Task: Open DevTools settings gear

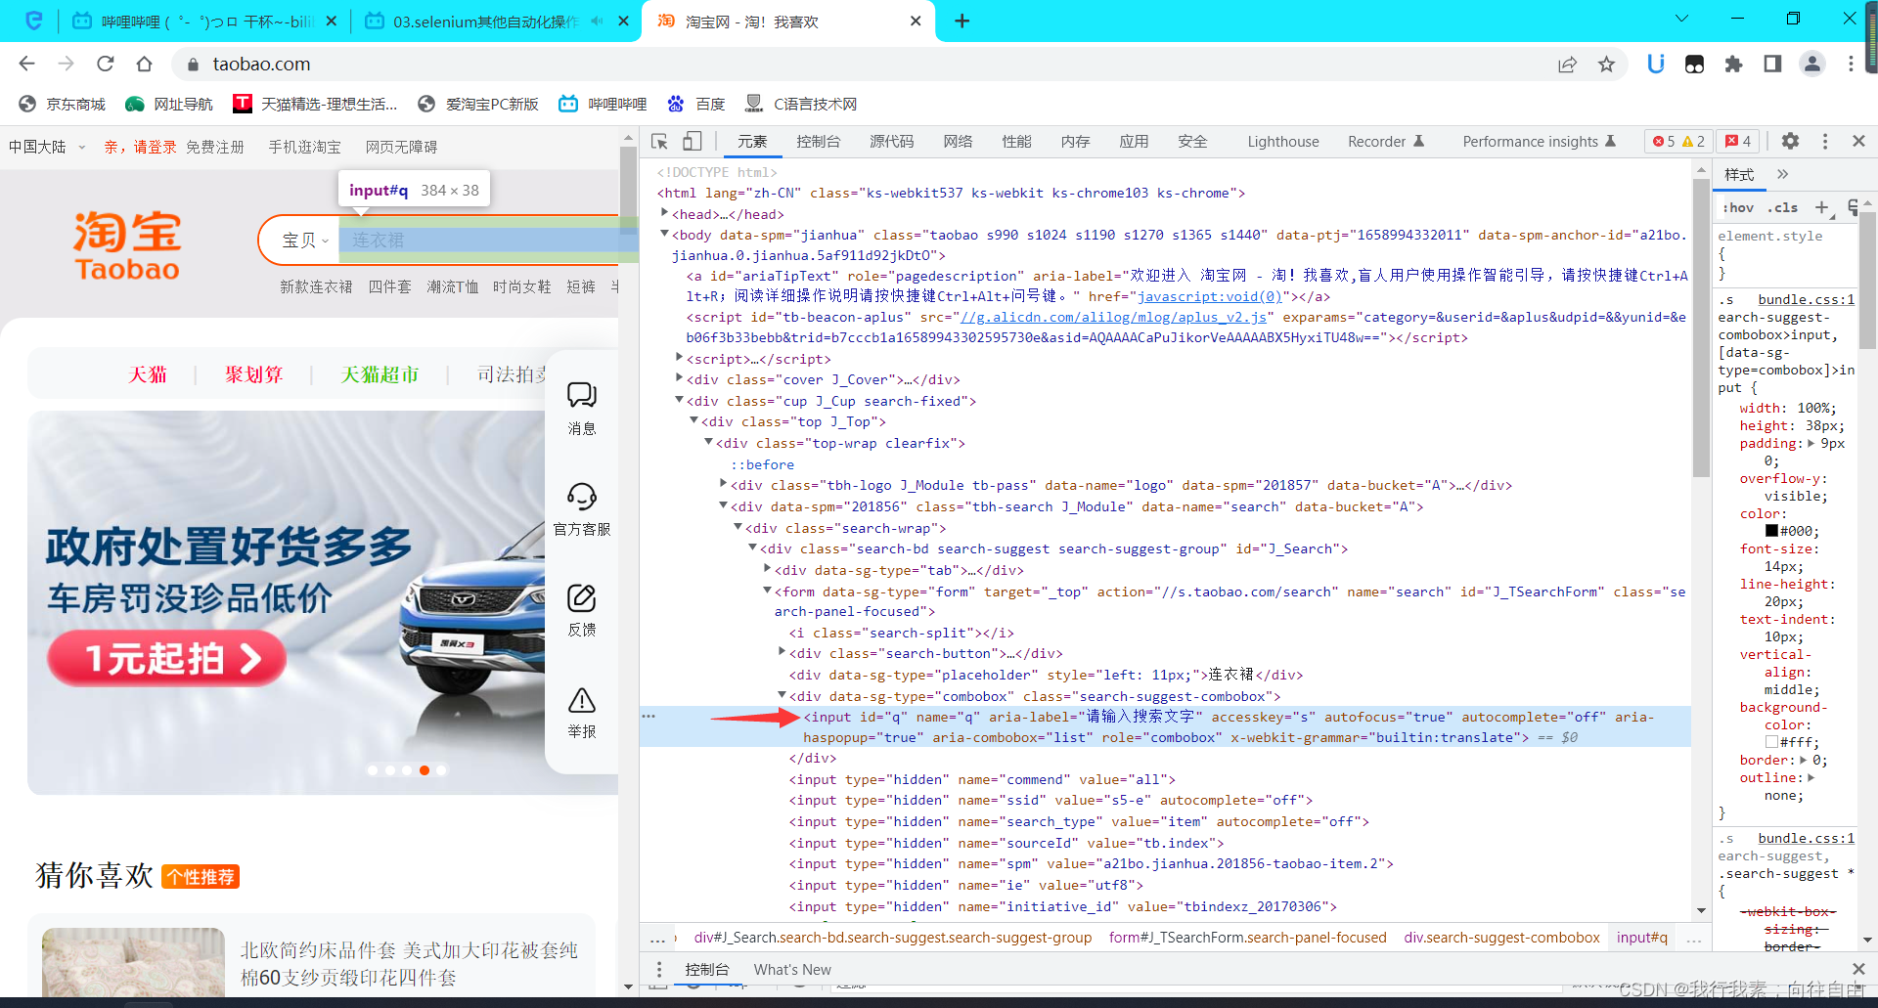Action: (1790, 141)
